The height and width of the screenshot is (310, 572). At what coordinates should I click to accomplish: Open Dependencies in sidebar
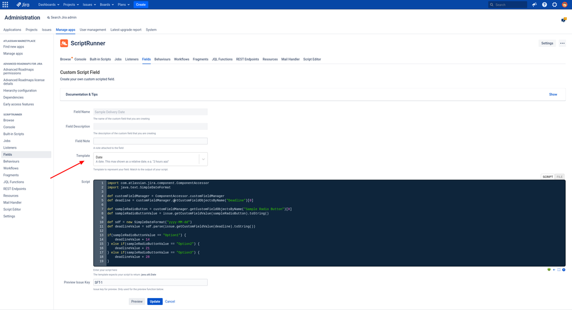[x=13, y=98]
